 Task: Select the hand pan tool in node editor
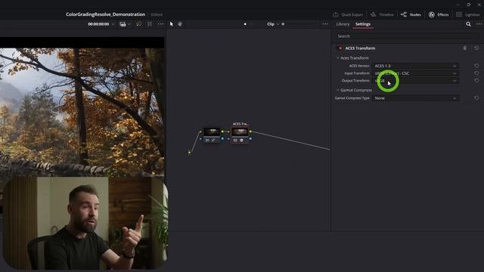point(180,24)
